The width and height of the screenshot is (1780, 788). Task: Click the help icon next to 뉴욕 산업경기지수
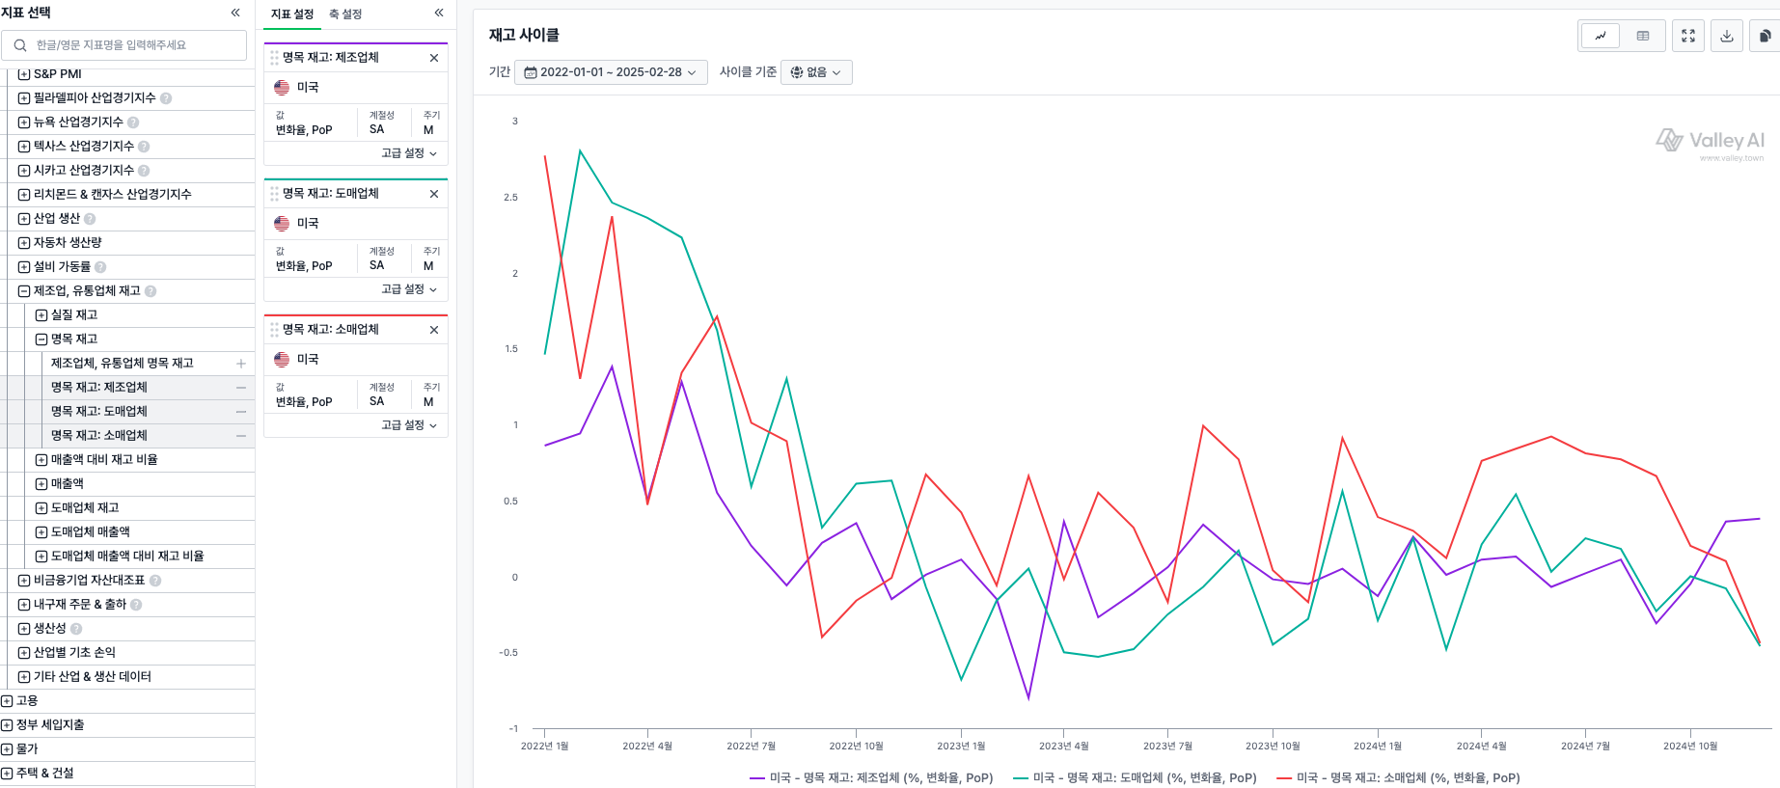pos(133,122)
